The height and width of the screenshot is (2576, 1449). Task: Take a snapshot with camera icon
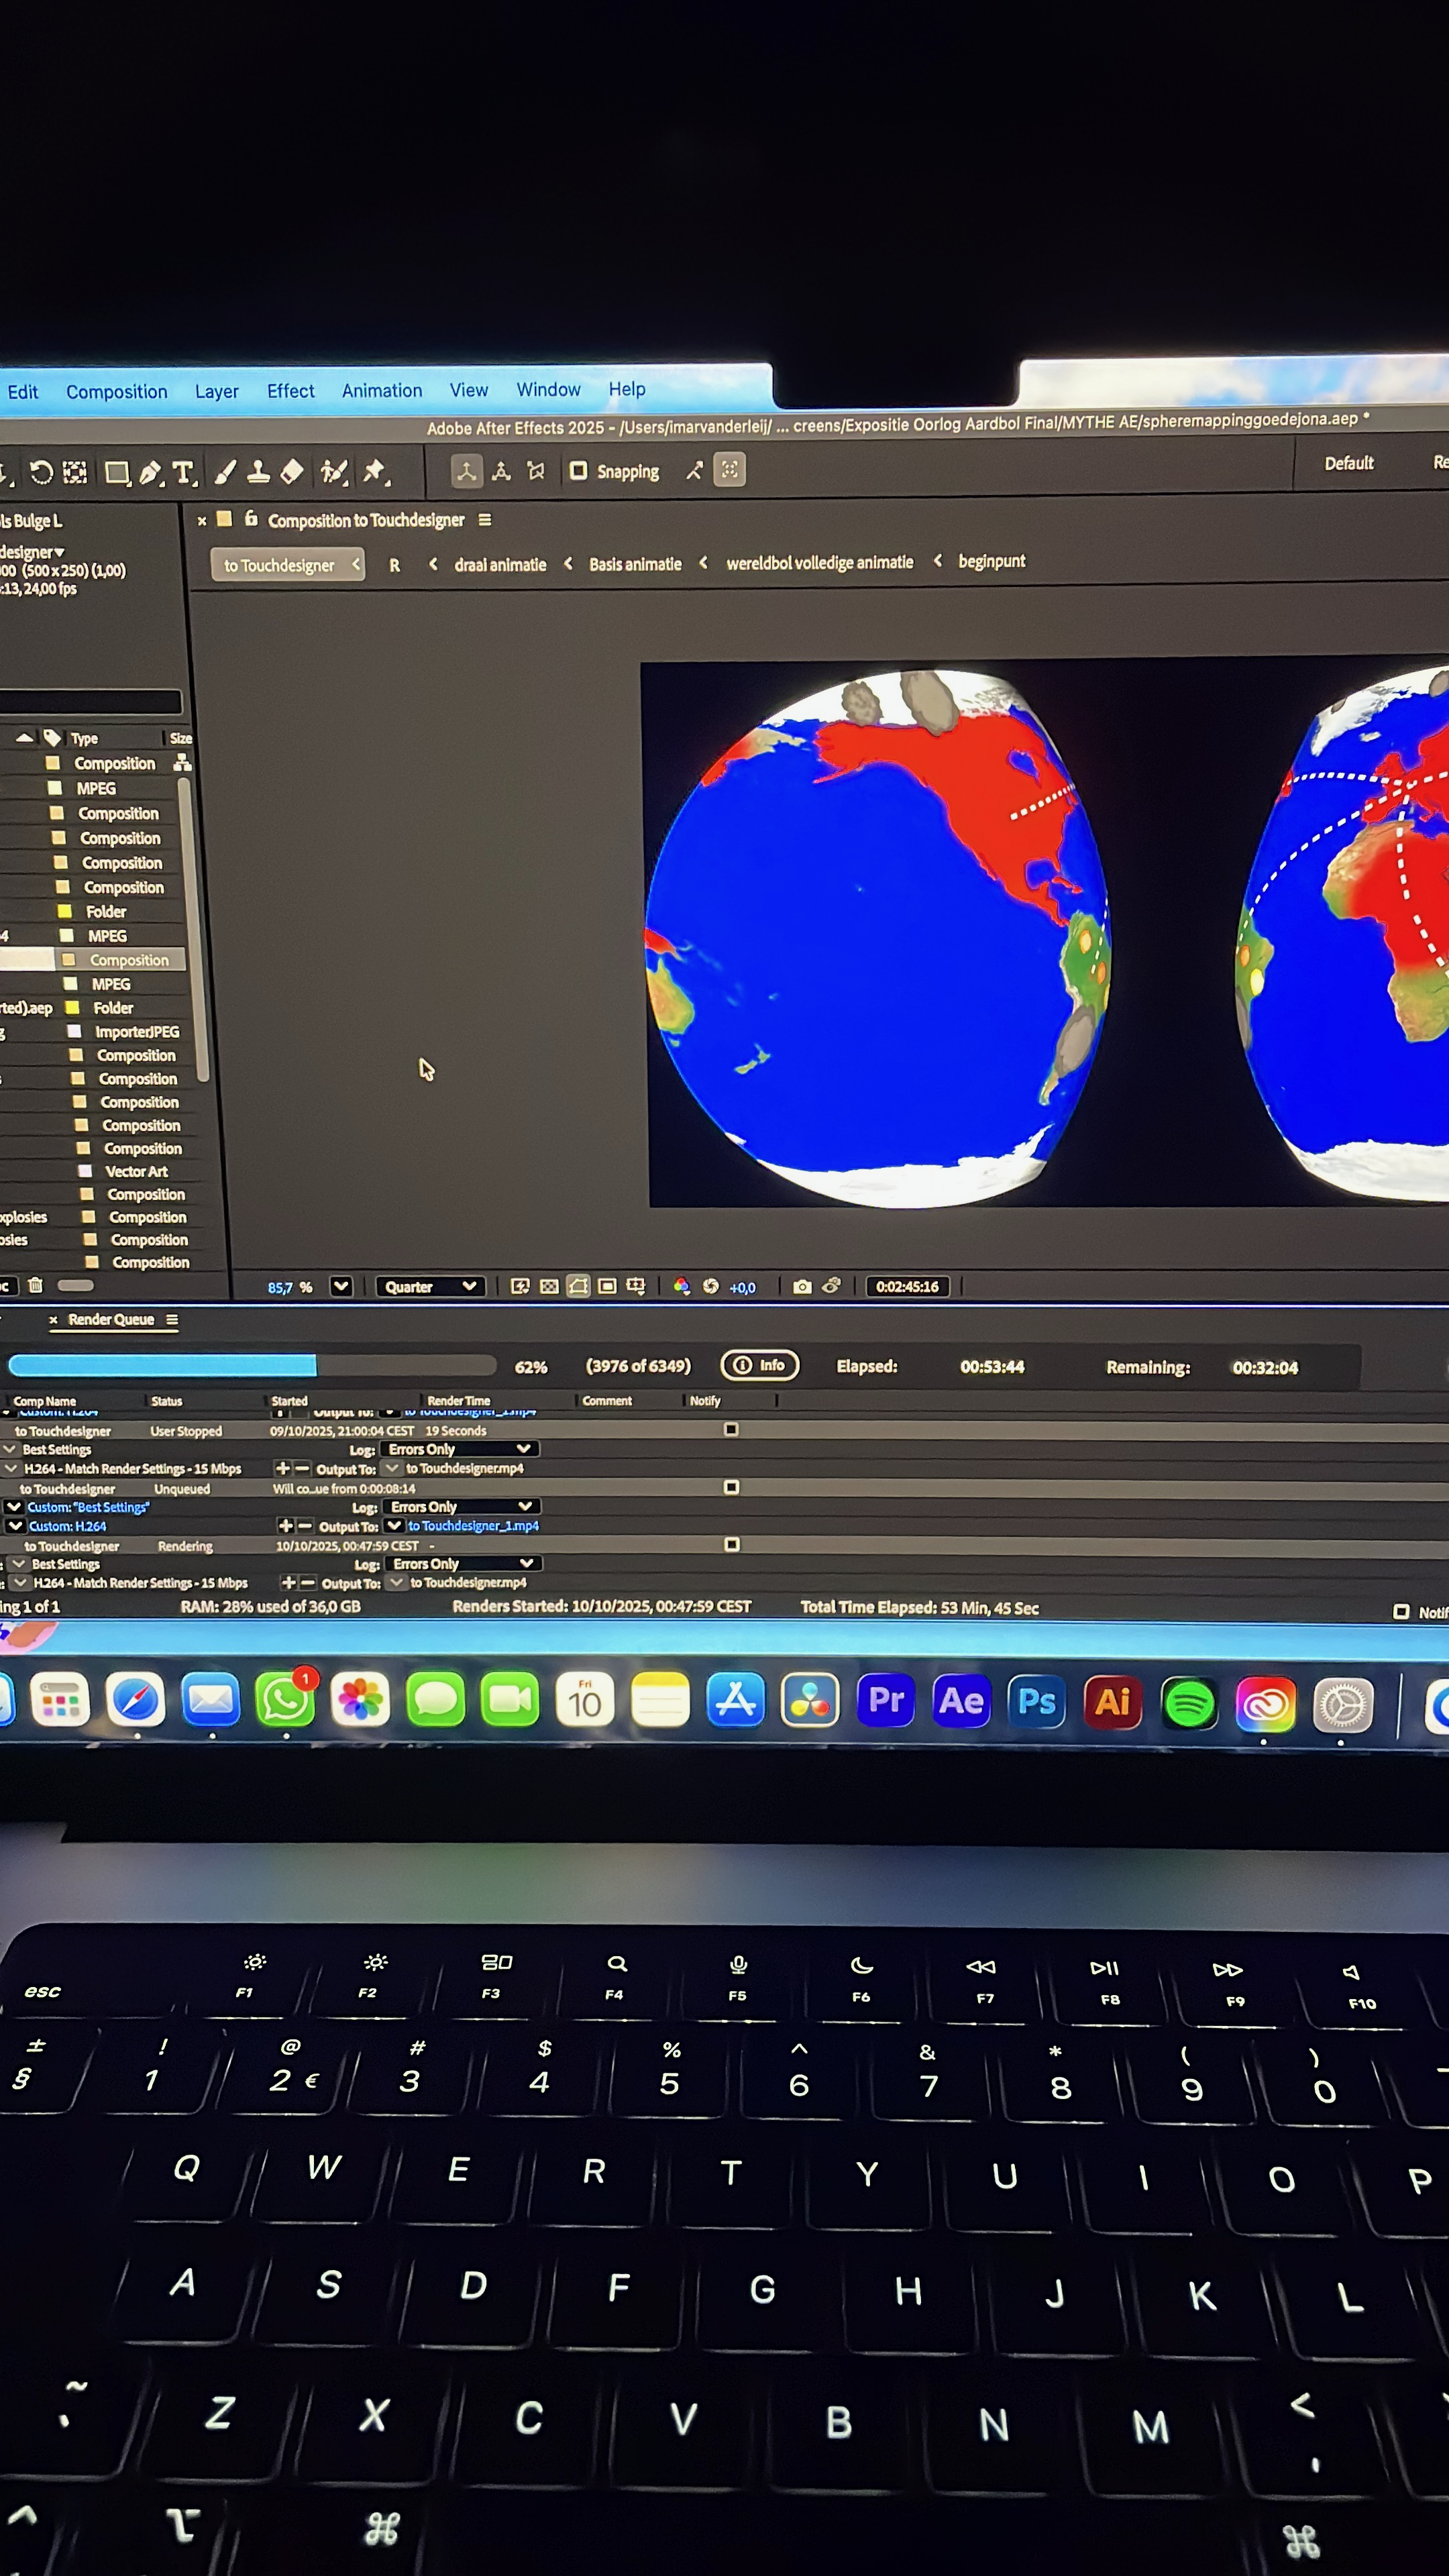click(x=802, y=1287)
